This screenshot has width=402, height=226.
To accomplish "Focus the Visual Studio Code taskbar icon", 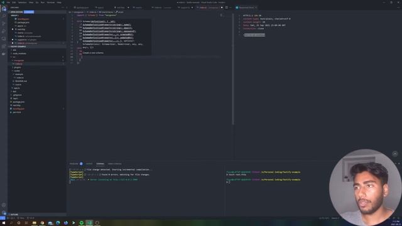I will click(89, 223).
